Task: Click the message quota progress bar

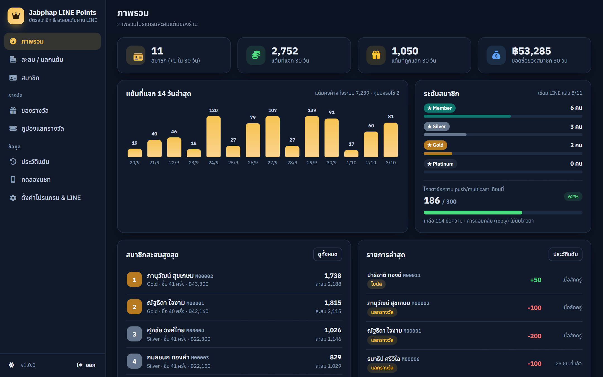Action: (503, 213)
